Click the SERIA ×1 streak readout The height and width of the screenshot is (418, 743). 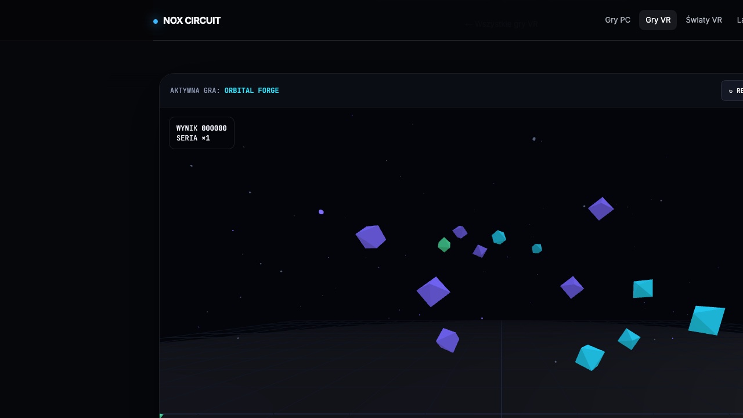coord(193,138)
